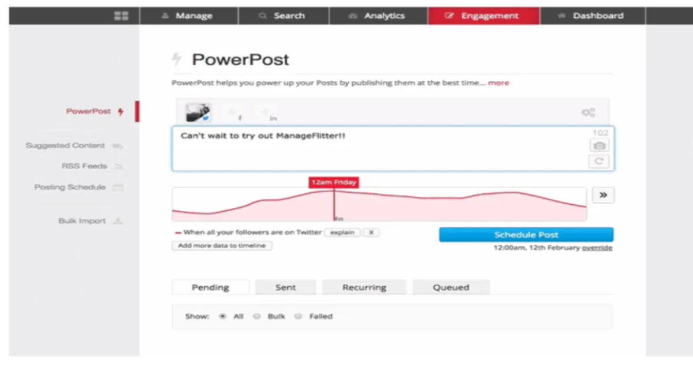Open PowerPost in the sidebar
The height and width of the screenshot is (371, 693).
tap(88, 111)
